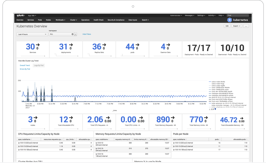The height and width of the screenshot is (163, 266).
Task: Go to next legend page arrow
Action: tap(215, 109)
